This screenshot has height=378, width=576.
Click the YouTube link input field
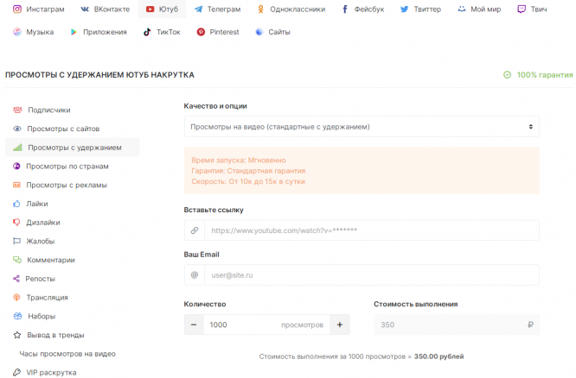click(371, 230)
